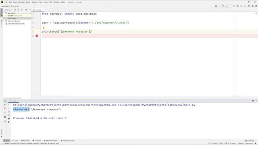Select Scratches and Consoles

(x=15, y=24)
